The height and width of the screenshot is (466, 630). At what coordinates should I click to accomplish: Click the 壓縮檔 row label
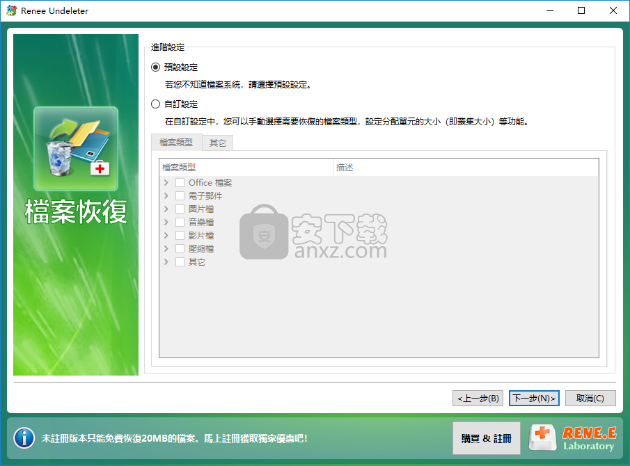[201, 249]
